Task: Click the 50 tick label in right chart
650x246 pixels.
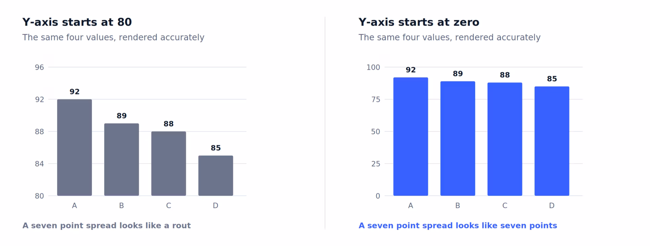Action: pos(375,131)
